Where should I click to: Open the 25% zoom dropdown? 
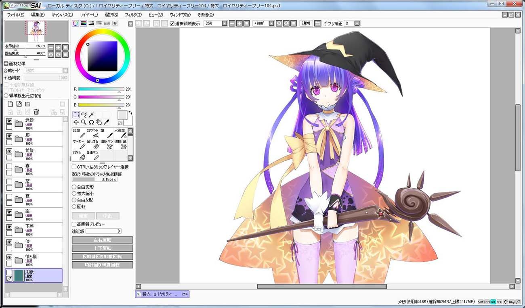[x=225, y=23]
